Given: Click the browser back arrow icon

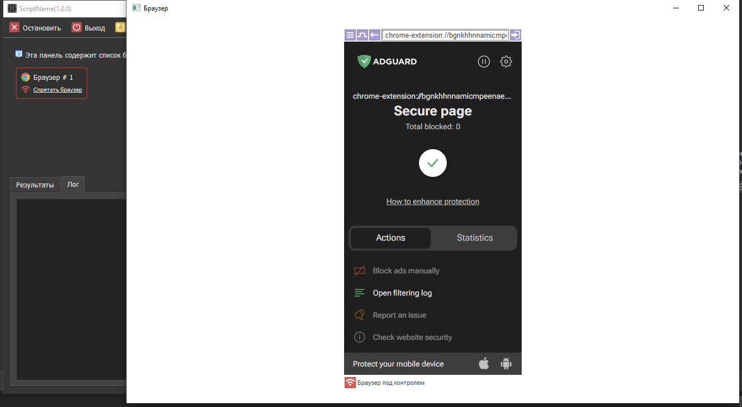Looking at the screenshot, I should pyautogui.click(x=375, y=35).
